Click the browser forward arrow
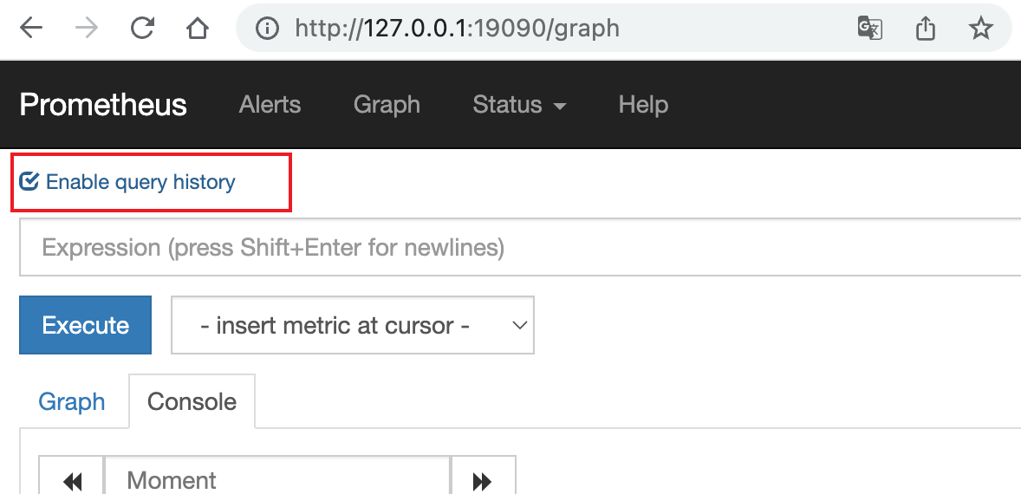This screenshot has width=1021, height=494. [x=87, y=29]
